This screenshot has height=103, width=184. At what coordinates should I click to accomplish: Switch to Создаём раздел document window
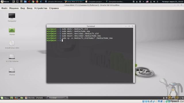(x=95, y=2)
